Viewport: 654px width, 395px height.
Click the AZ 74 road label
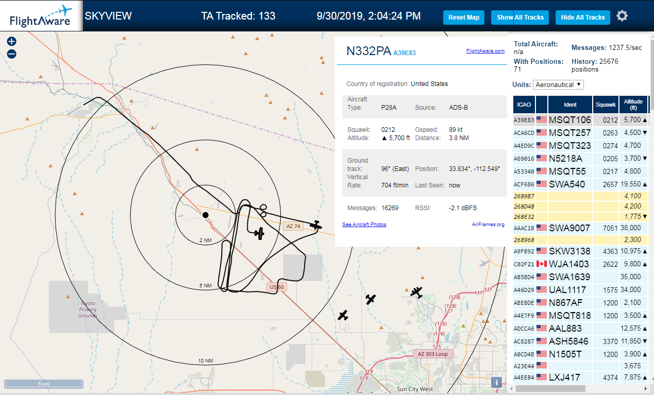pos(293,226)
